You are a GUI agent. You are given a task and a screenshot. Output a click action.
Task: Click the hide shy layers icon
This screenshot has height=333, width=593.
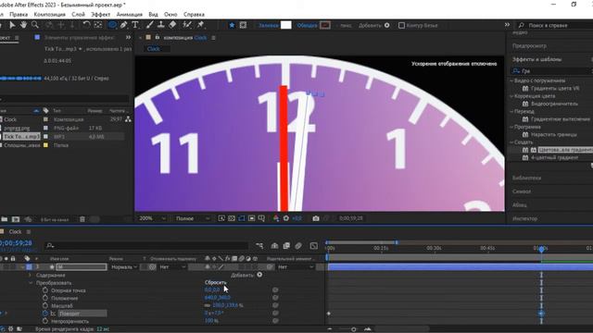tap(274, 246)
